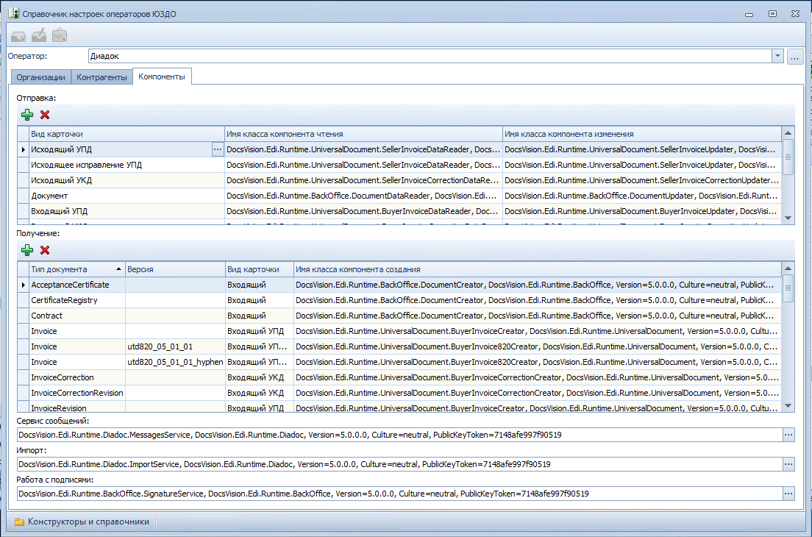Browse for the Сервис сообщений class
Screen dimensions: 812x537
pyautogui.click(x=788, y=435)
